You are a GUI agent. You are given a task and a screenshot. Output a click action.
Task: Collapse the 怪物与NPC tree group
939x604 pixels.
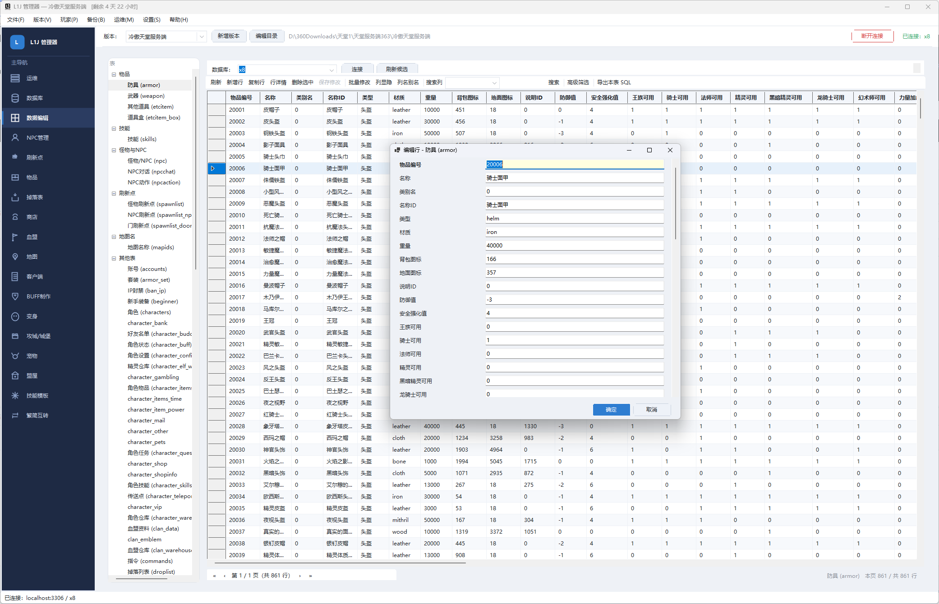114,150
